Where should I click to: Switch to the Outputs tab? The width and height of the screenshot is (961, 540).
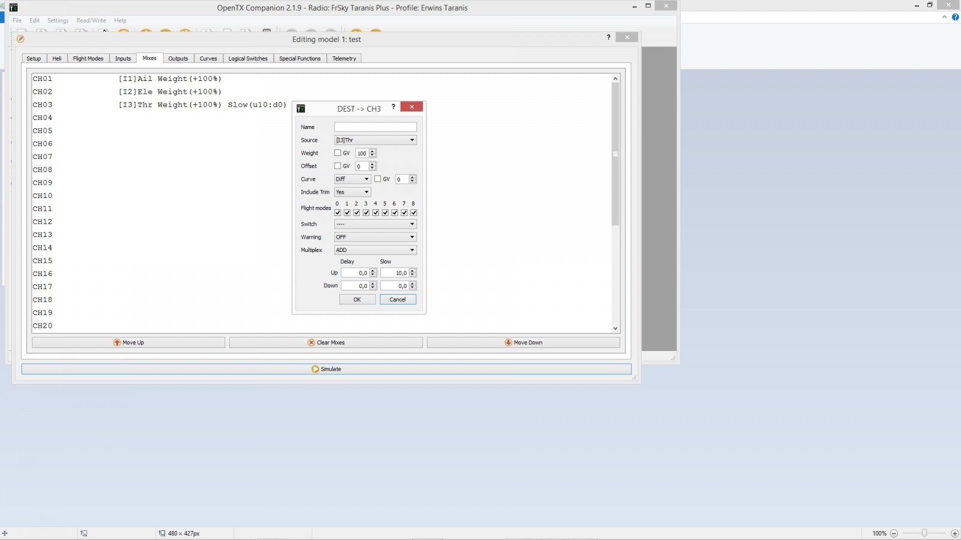(x=178, y=59)
